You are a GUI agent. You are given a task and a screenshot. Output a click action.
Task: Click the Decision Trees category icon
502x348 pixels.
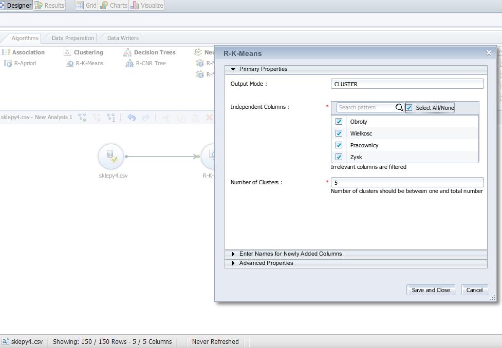pos(127,52)
